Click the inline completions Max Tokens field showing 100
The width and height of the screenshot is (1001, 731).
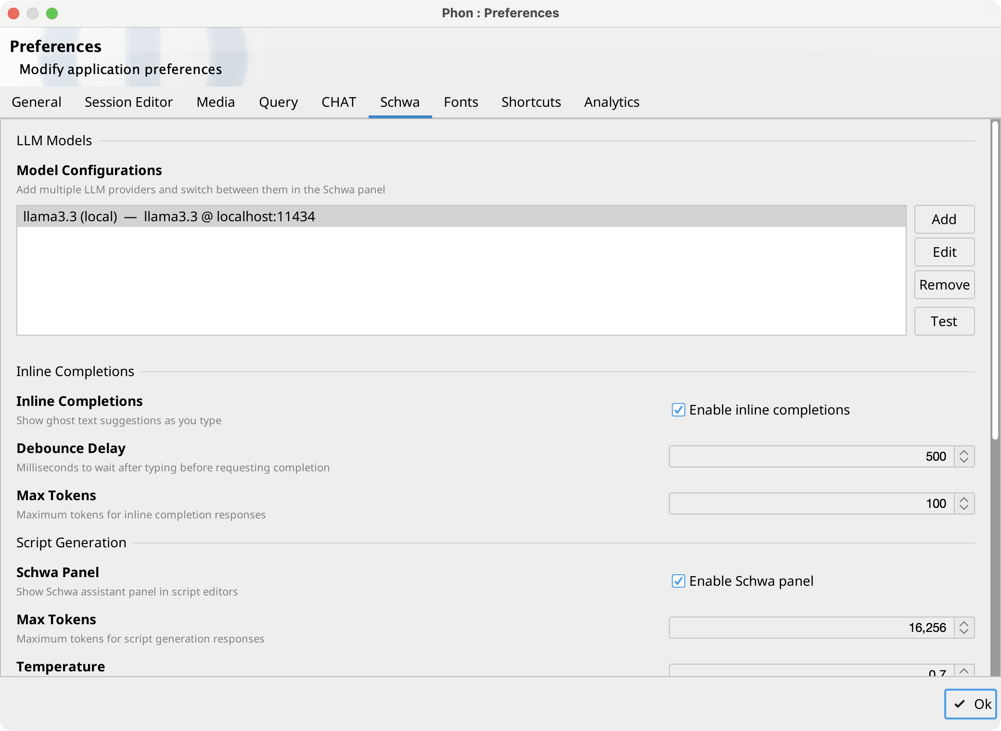(811, 504)
